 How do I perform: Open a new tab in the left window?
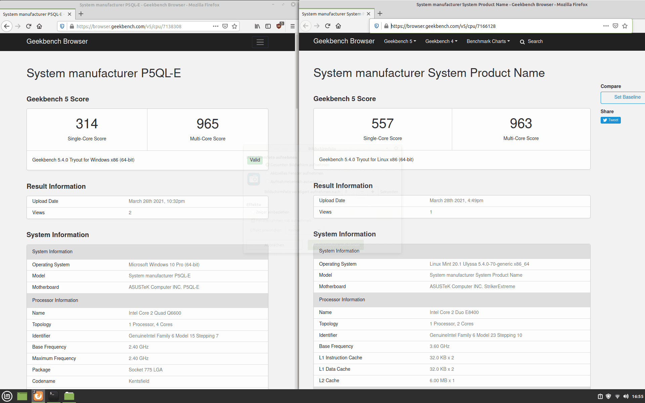click(x=81, y=14)
